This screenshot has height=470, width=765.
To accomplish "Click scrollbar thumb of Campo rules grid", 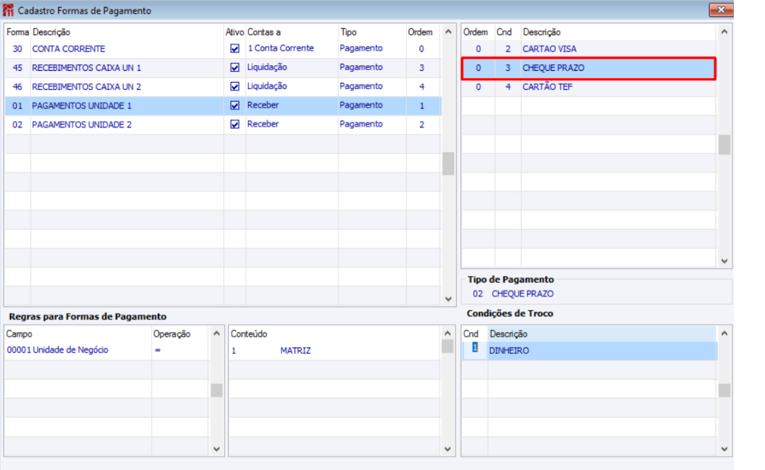I will point(217,390).
